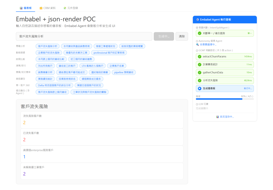Image resolution: width=273 pixels, height=190 pixels.
Task: Click the 分析流失風險 step row
Action: click(225, 80)
